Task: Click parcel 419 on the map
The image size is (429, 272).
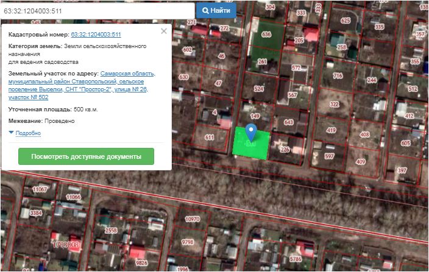Action: [331, 130]
